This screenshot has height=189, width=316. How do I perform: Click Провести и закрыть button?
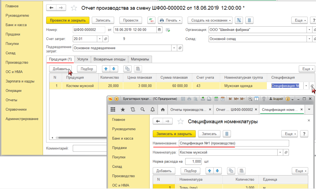(68, 20)
